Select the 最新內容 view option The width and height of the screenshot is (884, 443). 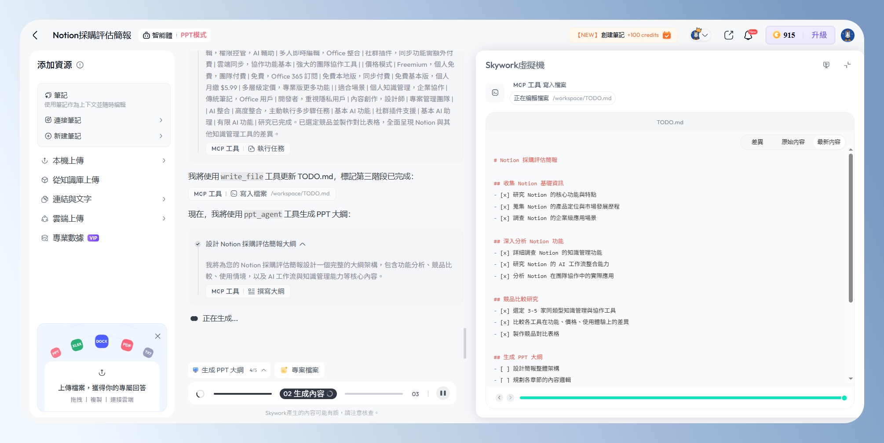tap(829, 142)
